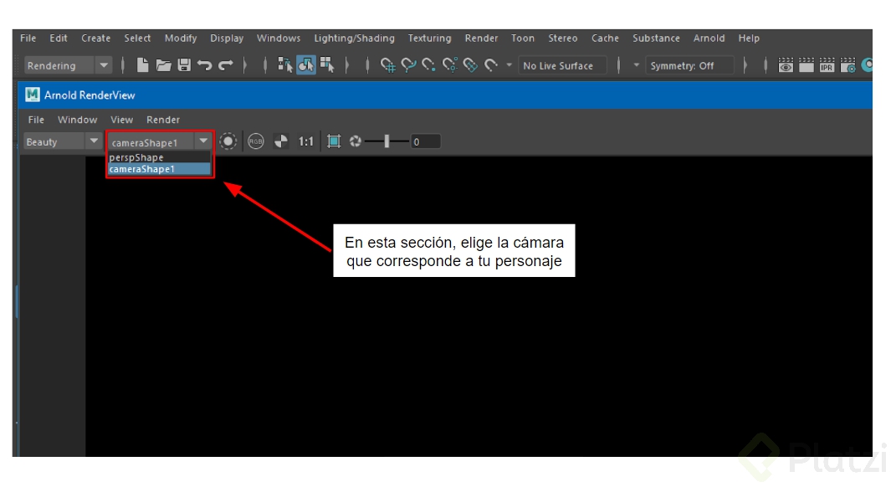The image size is (896, 487).
Task: Click the Arnold RenderView Maya logo icon
Action: [33, 95]
